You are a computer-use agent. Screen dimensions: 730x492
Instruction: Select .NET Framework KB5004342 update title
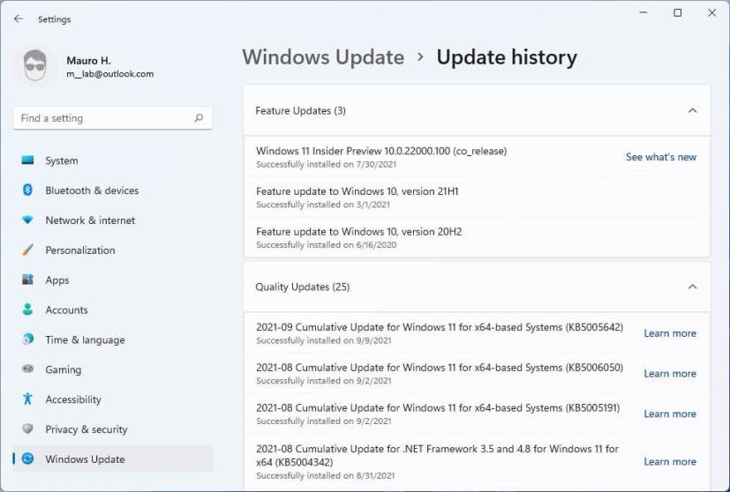point(437,456)
